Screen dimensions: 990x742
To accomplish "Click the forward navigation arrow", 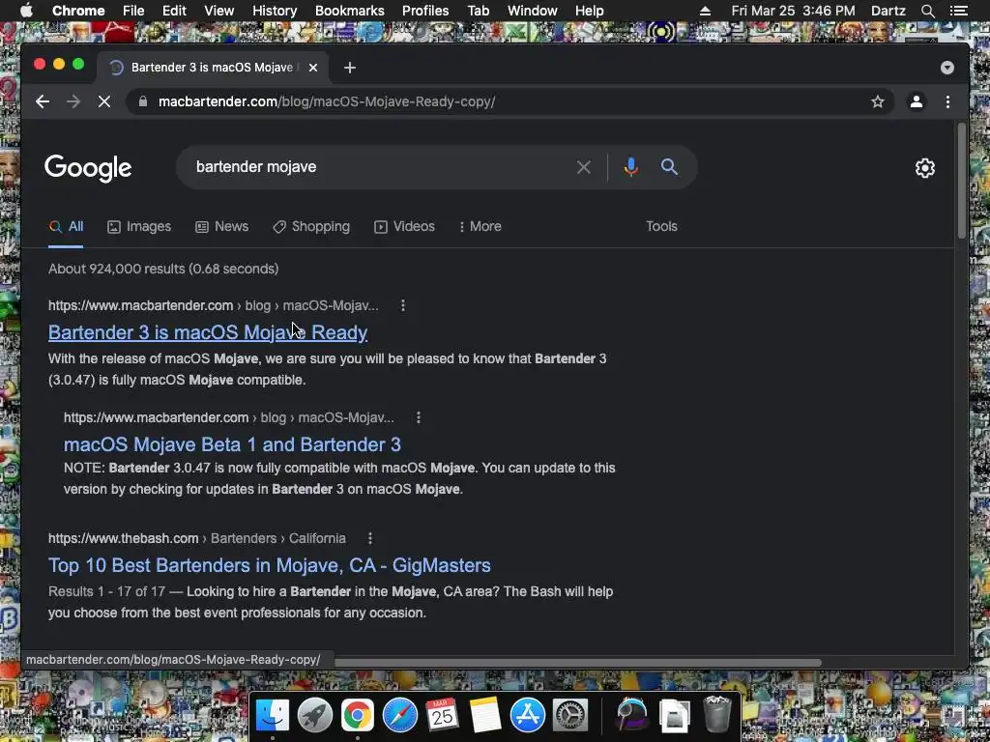I will [73, 101].
